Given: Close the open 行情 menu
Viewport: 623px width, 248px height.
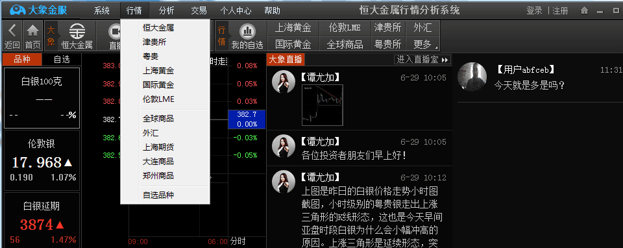Looking at the screenshot, I should point(134,11).
